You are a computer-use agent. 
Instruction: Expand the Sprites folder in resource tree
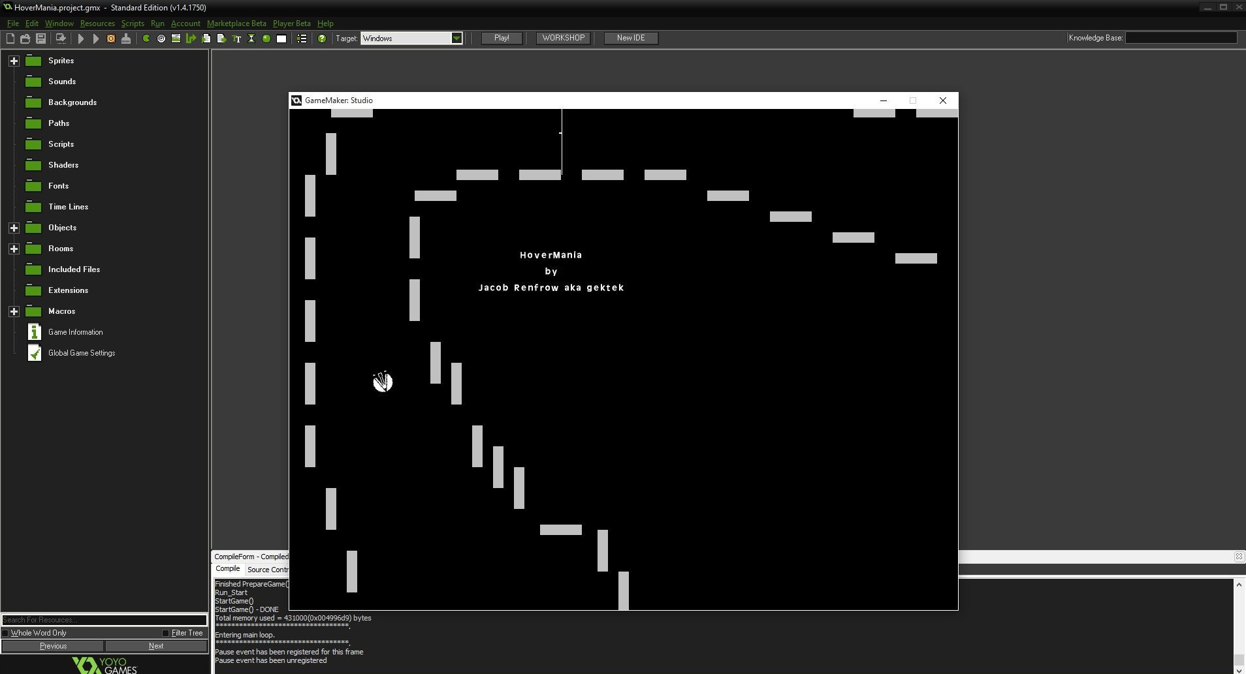pyautogui.click(x=14, y=61)
